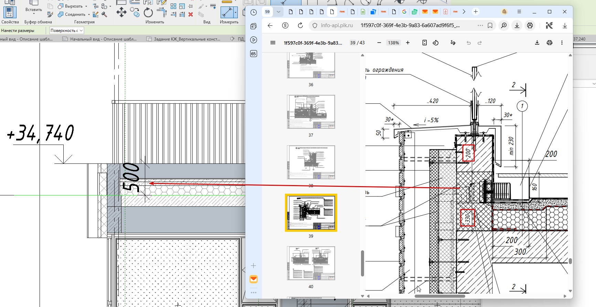The height and width of the screenshot is (307, 596).
Task: Bookmark the current page in address bar
Action: [490, 25]
